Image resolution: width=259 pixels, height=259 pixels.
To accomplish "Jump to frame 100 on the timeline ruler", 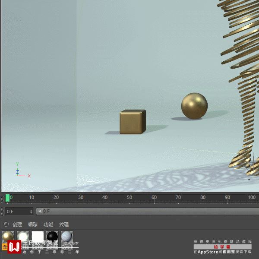I will click(x=252, y=197).
